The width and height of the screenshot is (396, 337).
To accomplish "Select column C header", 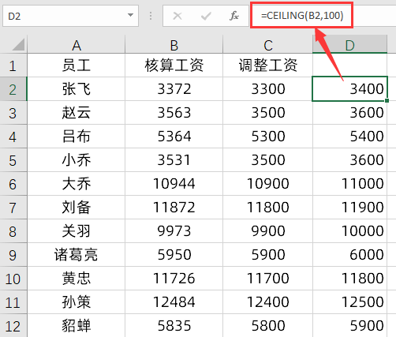I will (267, 45).
